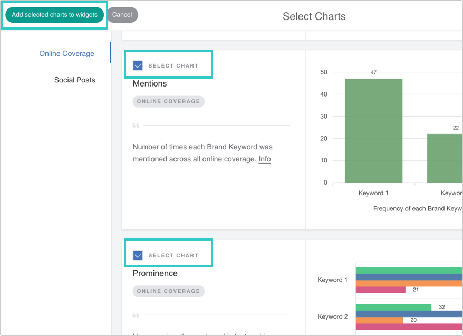Click the quote icon under Mentions

[x=136, y=126]
